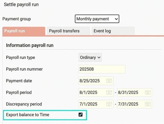Click the Export balance to Time label
The image size is (164, 124).
tap(28, 115)
